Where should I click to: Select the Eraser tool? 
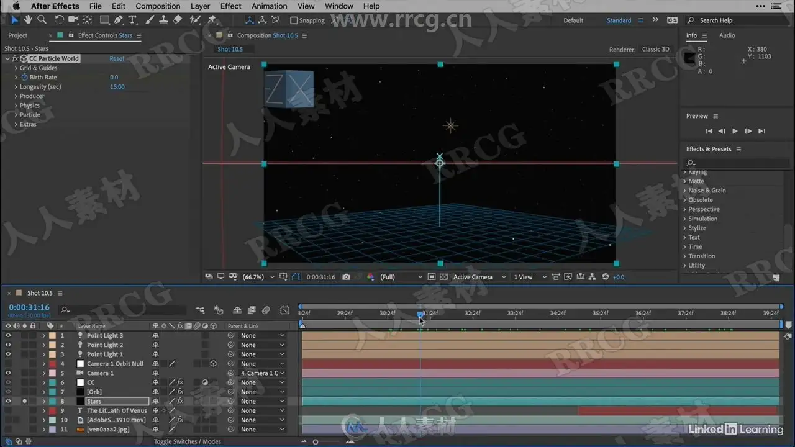click(178, 20)
